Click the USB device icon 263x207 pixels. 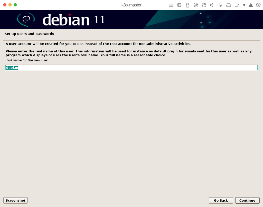[187, 5]
